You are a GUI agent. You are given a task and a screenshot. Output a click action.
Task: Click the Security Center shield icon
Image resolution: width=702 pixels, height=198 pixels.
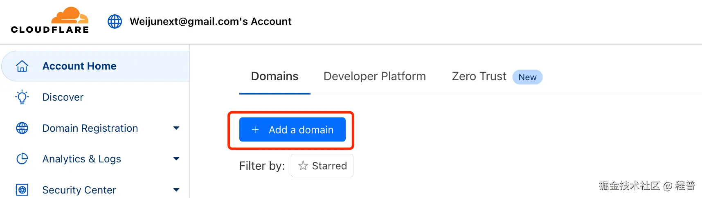pos(22,190)
